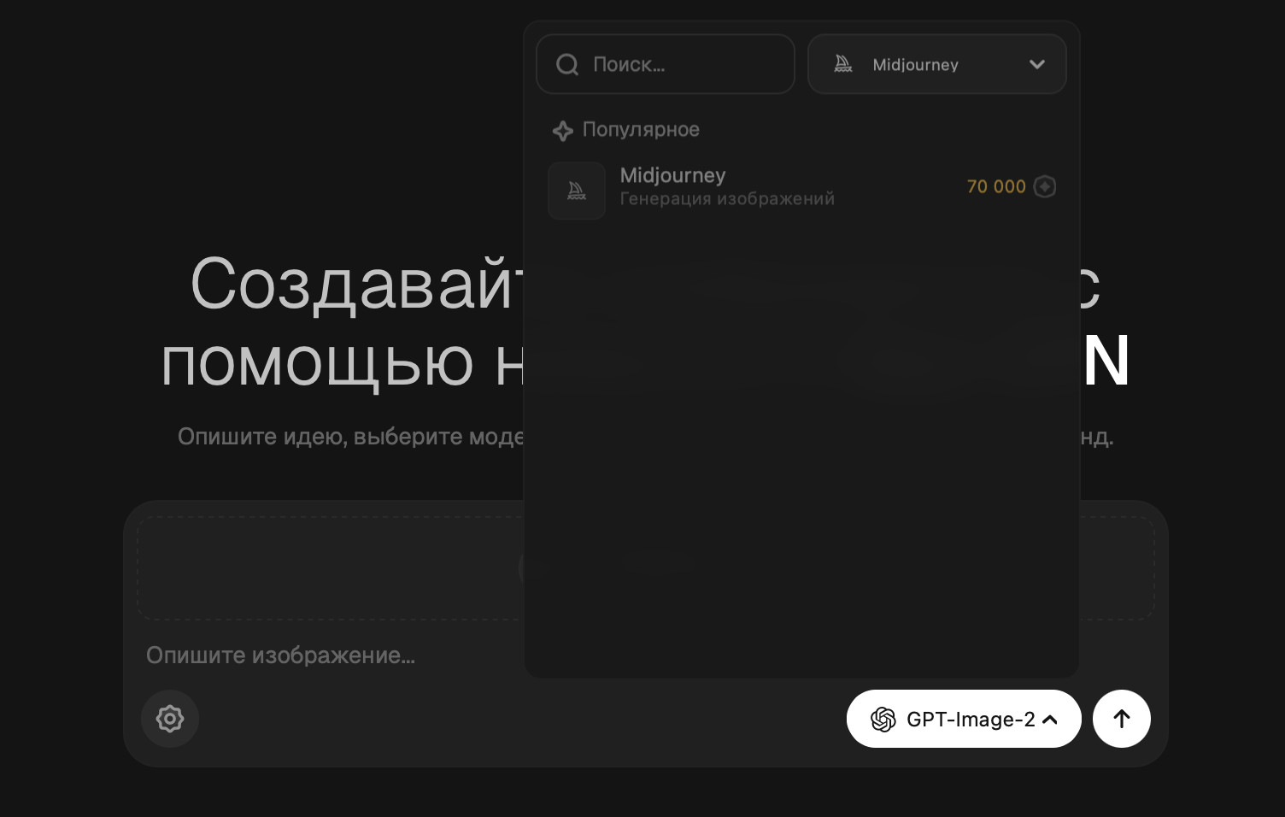The height and width of the screenshot is (817, 1285).
Task: Click the credits coin icon
Action: coord(1045,186)
